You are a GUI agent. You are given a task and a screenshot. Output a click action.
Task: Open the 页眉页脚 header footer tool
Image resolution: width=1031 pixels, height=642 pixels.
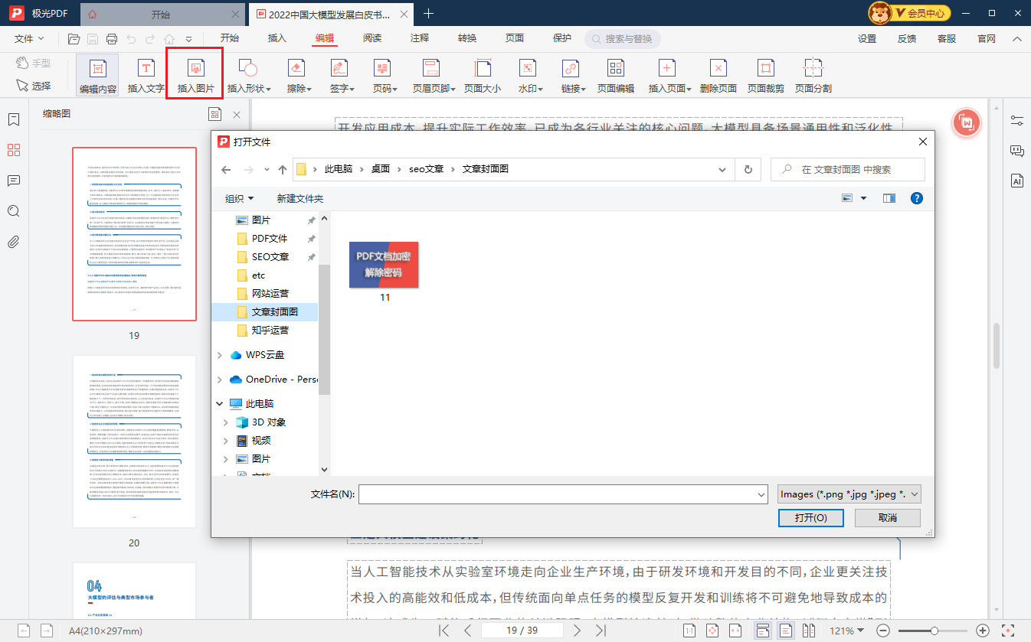pos(434,76)
